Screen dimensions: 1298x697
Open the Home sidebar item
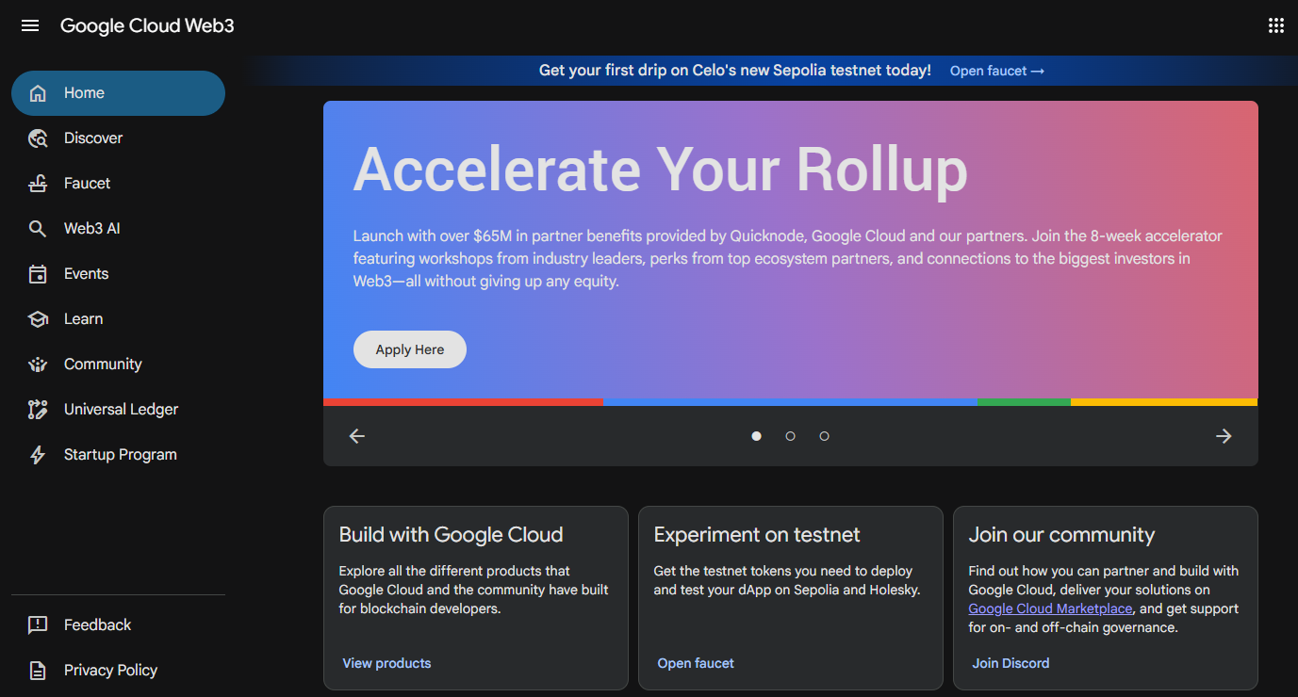click(x=118, y=93)
